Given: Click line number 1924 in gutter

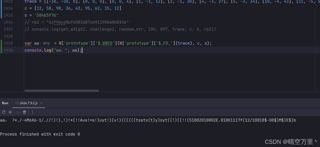Looking at the screenshot, I should point(8,8).
